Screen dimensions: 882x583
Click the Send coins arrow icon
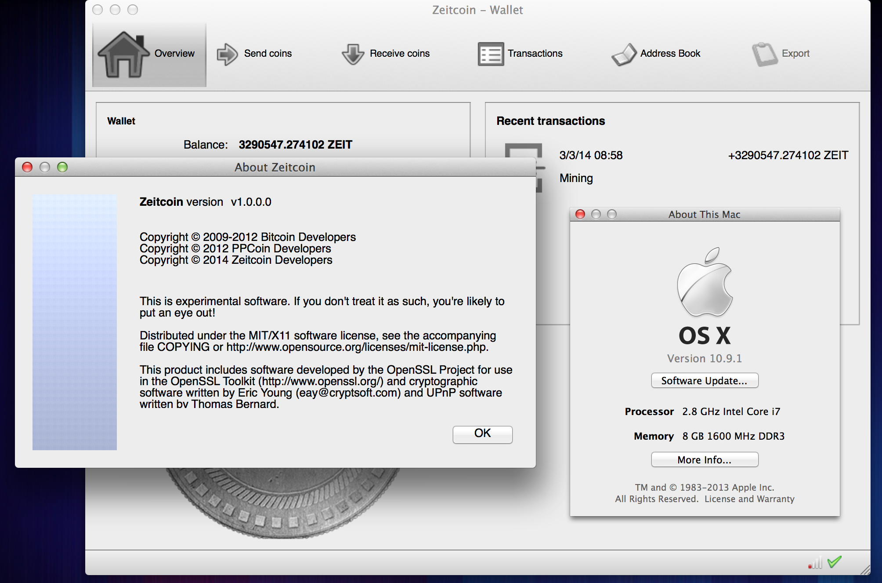[227, 54]
